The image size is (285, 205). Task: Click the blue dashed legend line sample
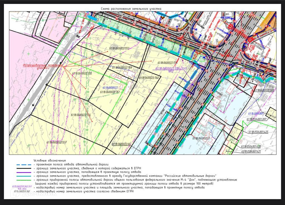[x=24, y=165]
